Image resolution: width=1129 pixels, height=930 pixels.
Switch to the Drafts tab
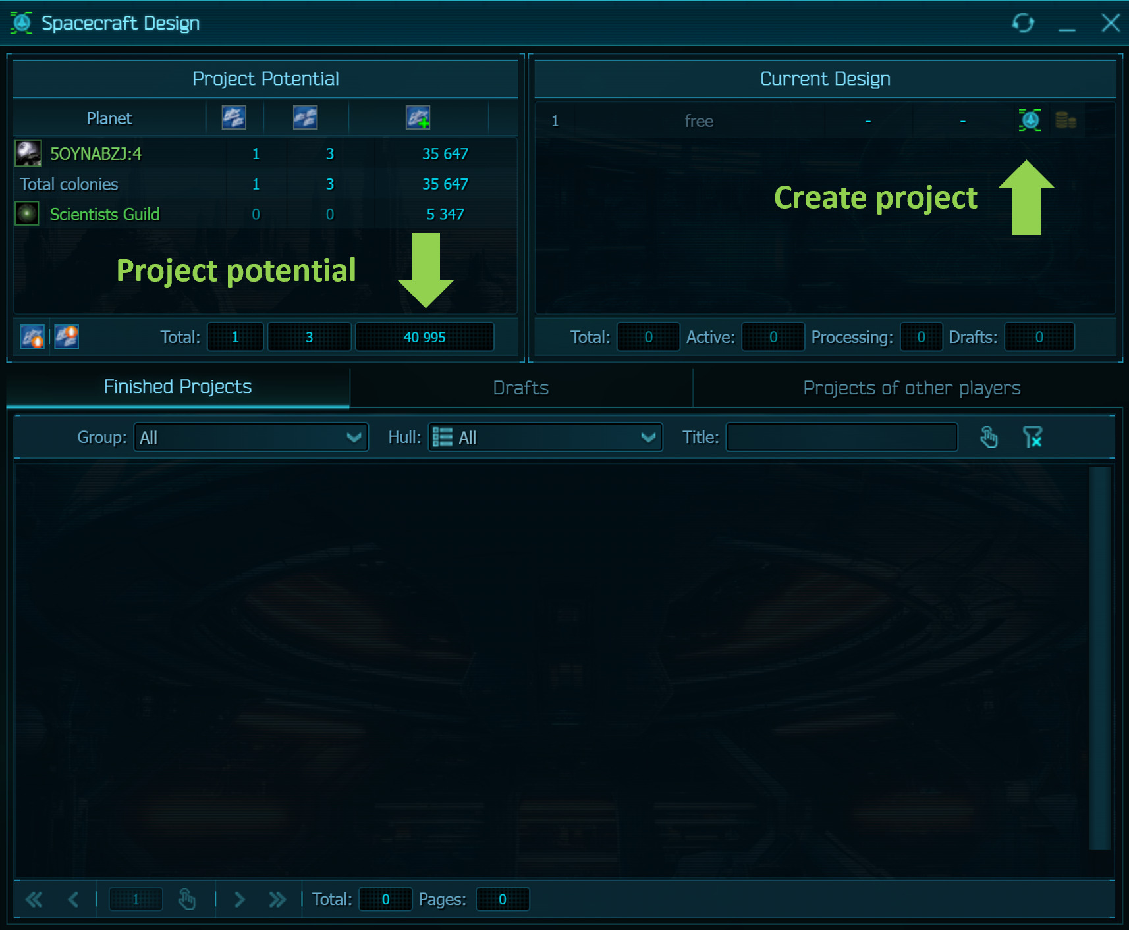coord(520,388)
